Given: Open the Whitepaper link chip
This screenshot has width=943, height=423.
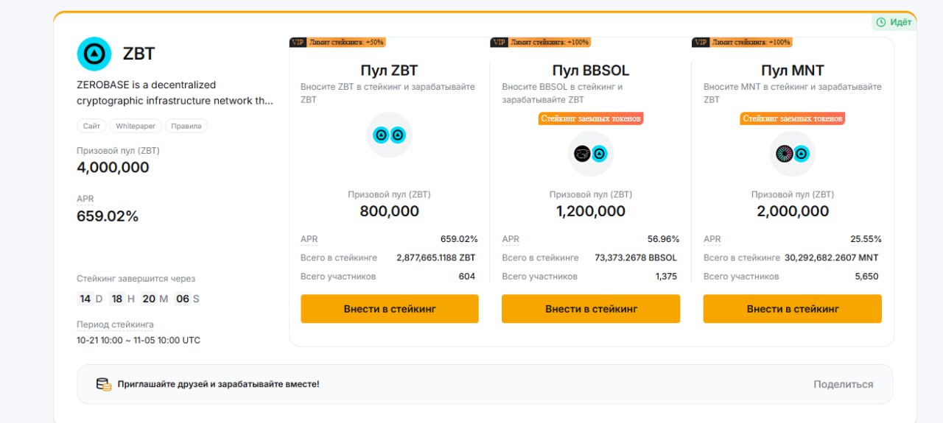Looking at the screenshot, I should [x=136, y=126].
